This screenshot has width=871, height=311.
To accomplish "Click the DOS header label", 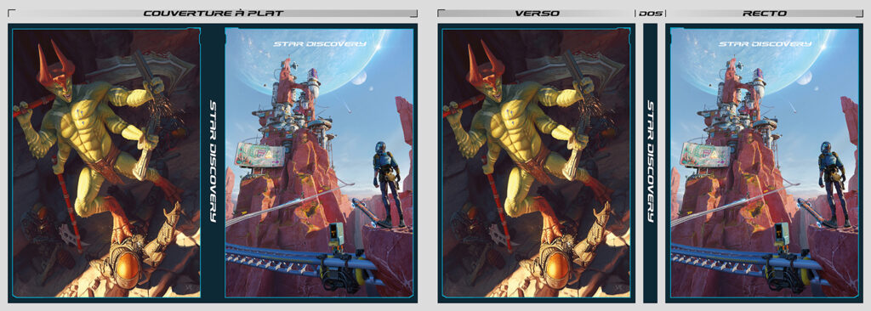I will (651, 14).
